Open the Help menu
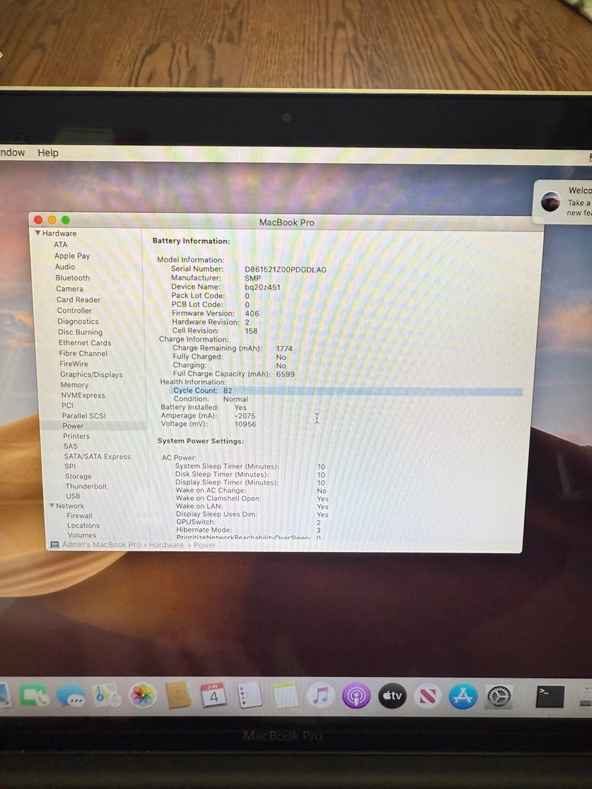The width and height of the screenshot is (592, 789). 48,153
